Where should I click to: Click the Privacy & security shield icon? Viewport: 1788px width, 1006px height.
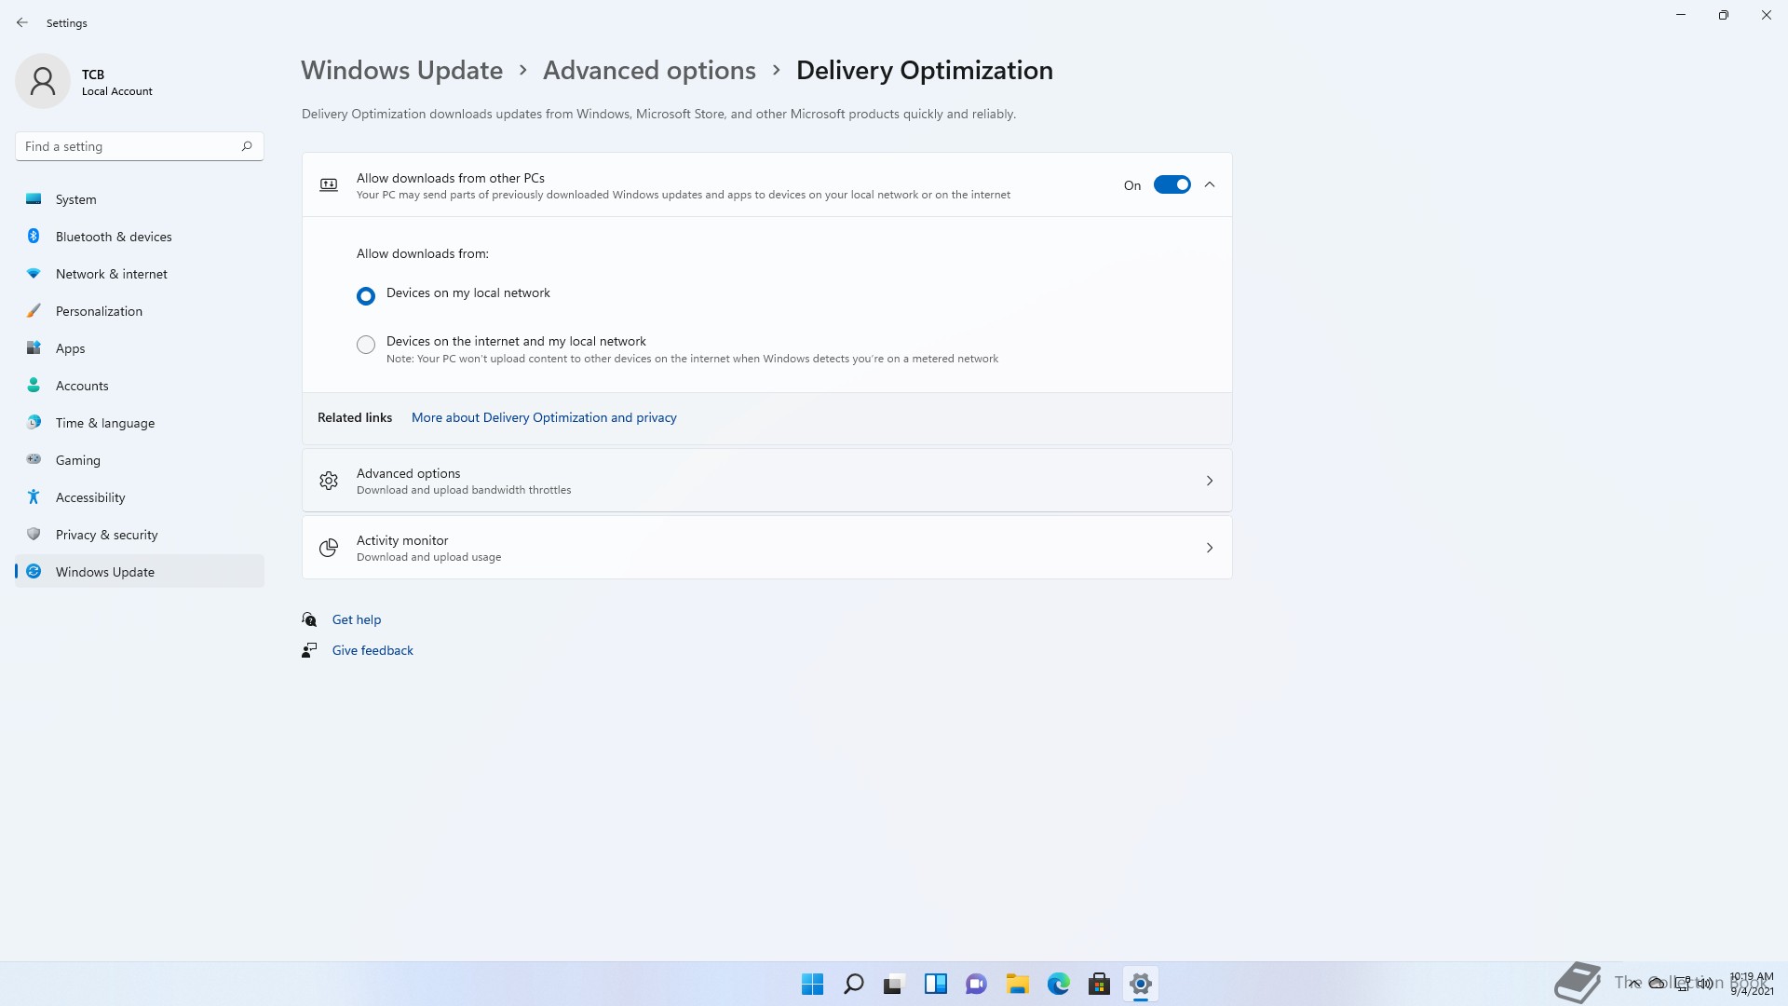34,535
